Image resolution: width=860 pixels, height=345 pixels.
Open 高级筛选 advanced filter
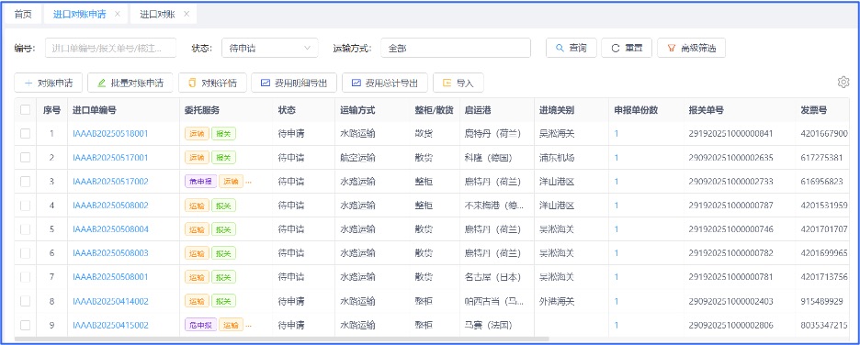point(691,48)
